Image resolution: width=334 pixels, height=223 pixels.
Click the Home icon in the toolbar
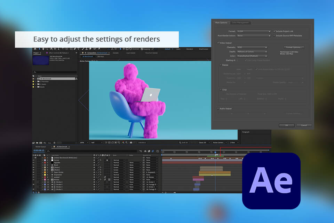(x=35, y=49)
